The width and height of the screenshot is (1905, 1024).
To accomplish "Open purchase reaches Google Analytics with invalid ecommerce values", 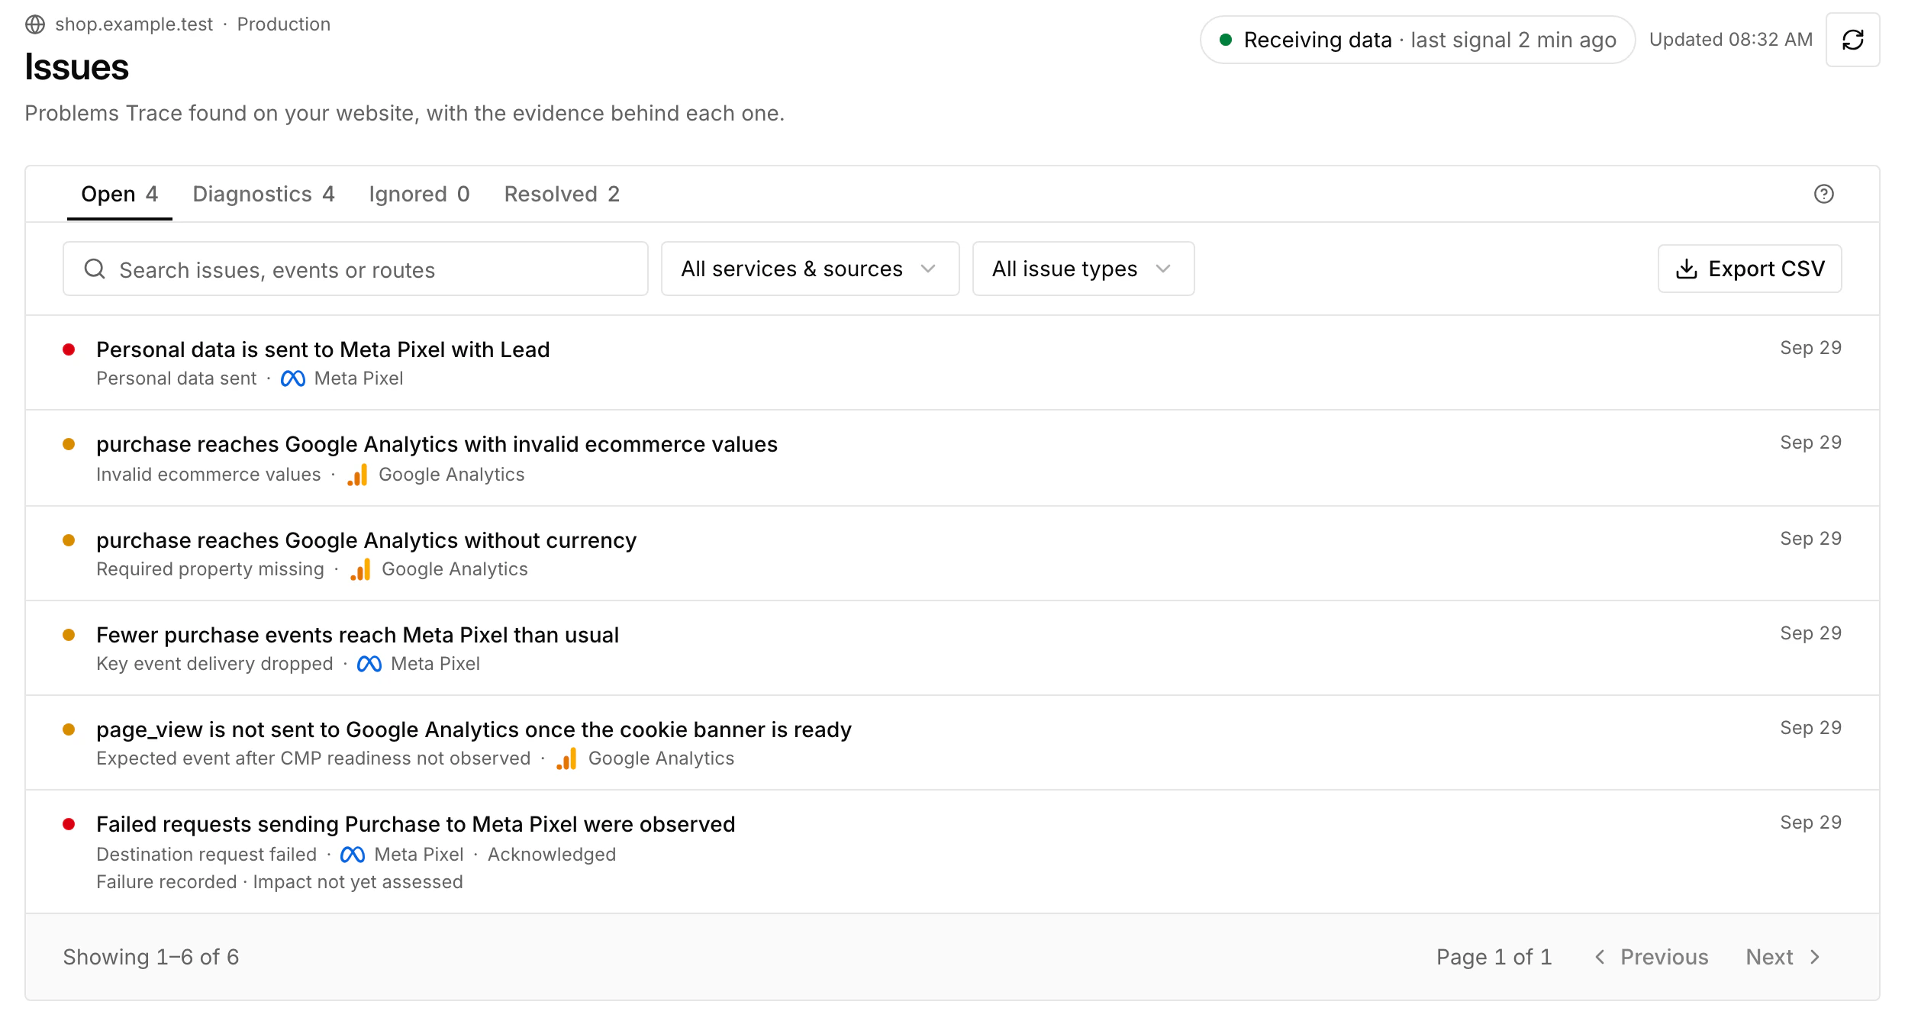I will click(x=952, y=459).
